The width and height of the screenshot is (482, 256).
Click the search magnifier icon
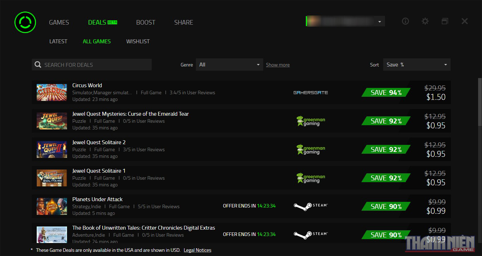(38, 65)
